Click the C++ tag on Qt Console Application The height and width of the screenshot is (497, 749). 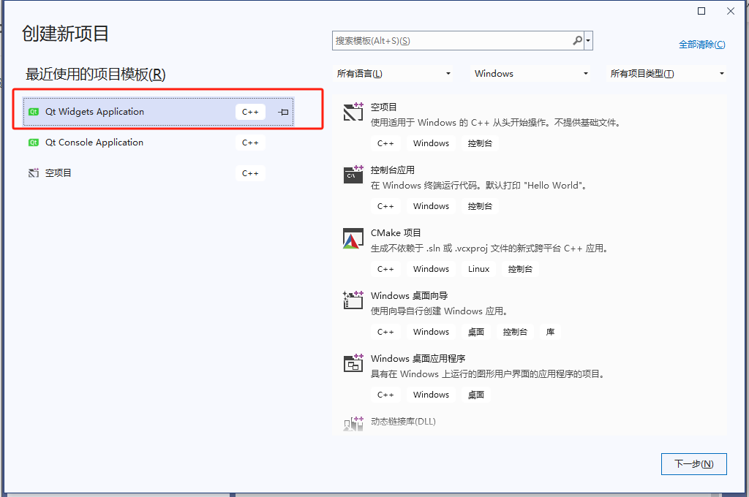coord(250,143)
